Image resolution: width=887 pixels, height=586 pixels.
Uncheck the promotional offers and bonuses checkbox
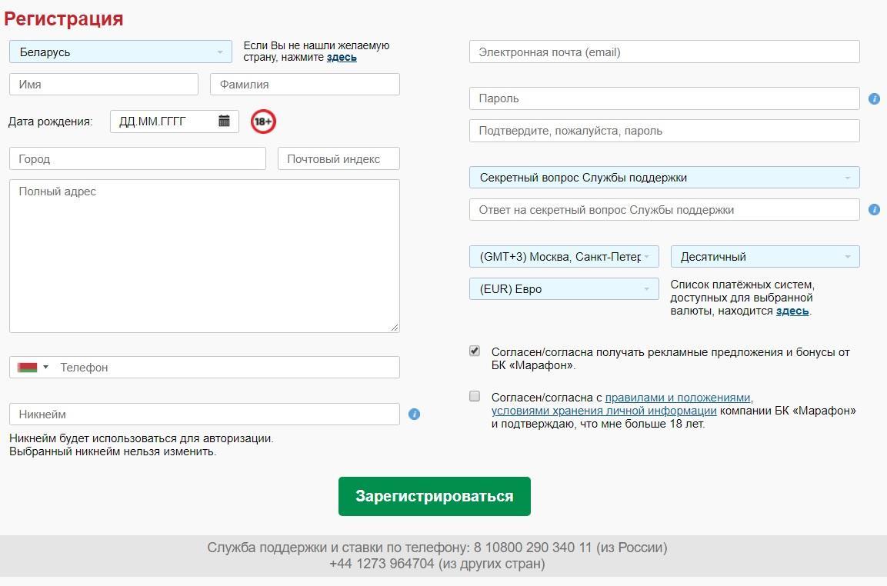[x=475, y=351]
